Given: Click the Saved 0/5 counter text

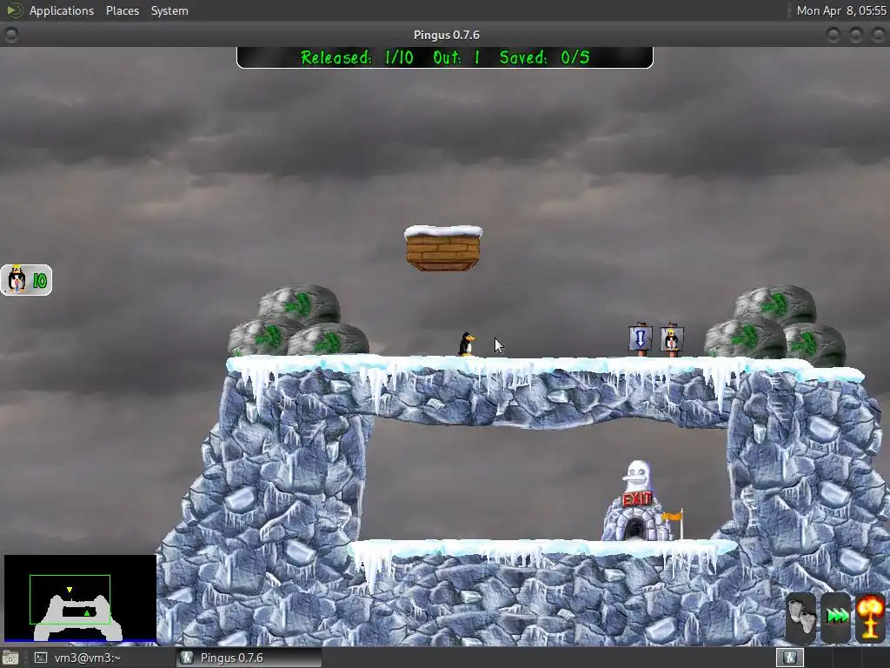Looking at the screenshot, I should point(544,57).
